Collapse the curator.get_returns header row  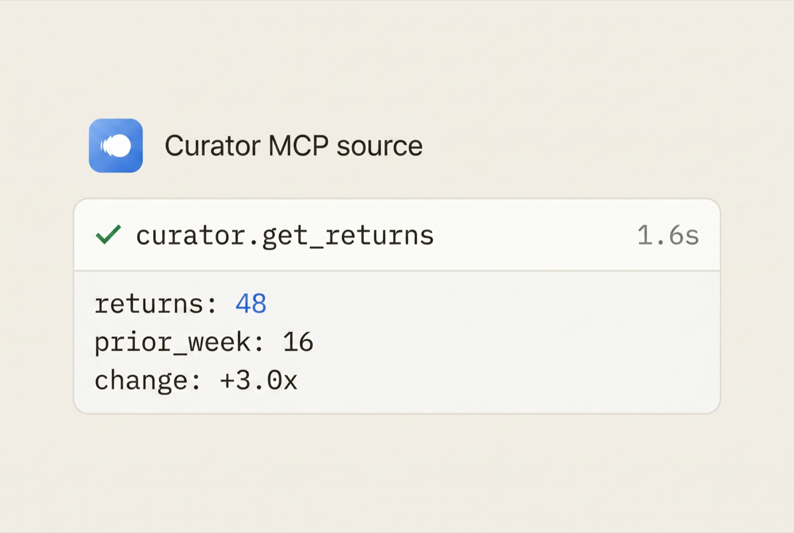(x=397, y=235)
